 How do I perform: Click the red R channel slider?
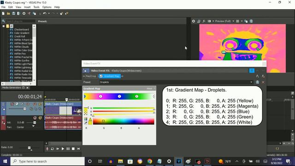[124, 108]
